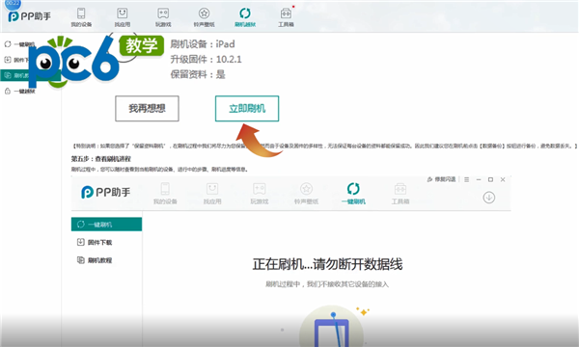The height and width of the screenshot is (347, 579).
Task: Click the 第五步：查看刷机进程 heading
Action: [100, 159]
